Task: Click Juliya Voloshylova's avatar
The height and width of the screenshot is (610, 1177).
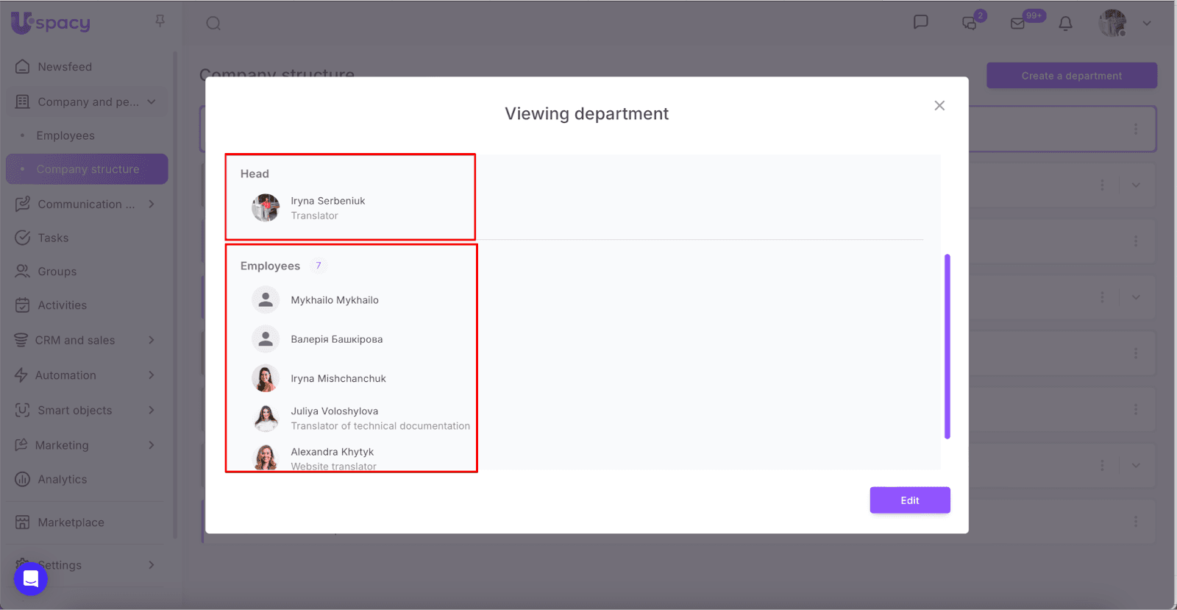Action: point(266,418)
